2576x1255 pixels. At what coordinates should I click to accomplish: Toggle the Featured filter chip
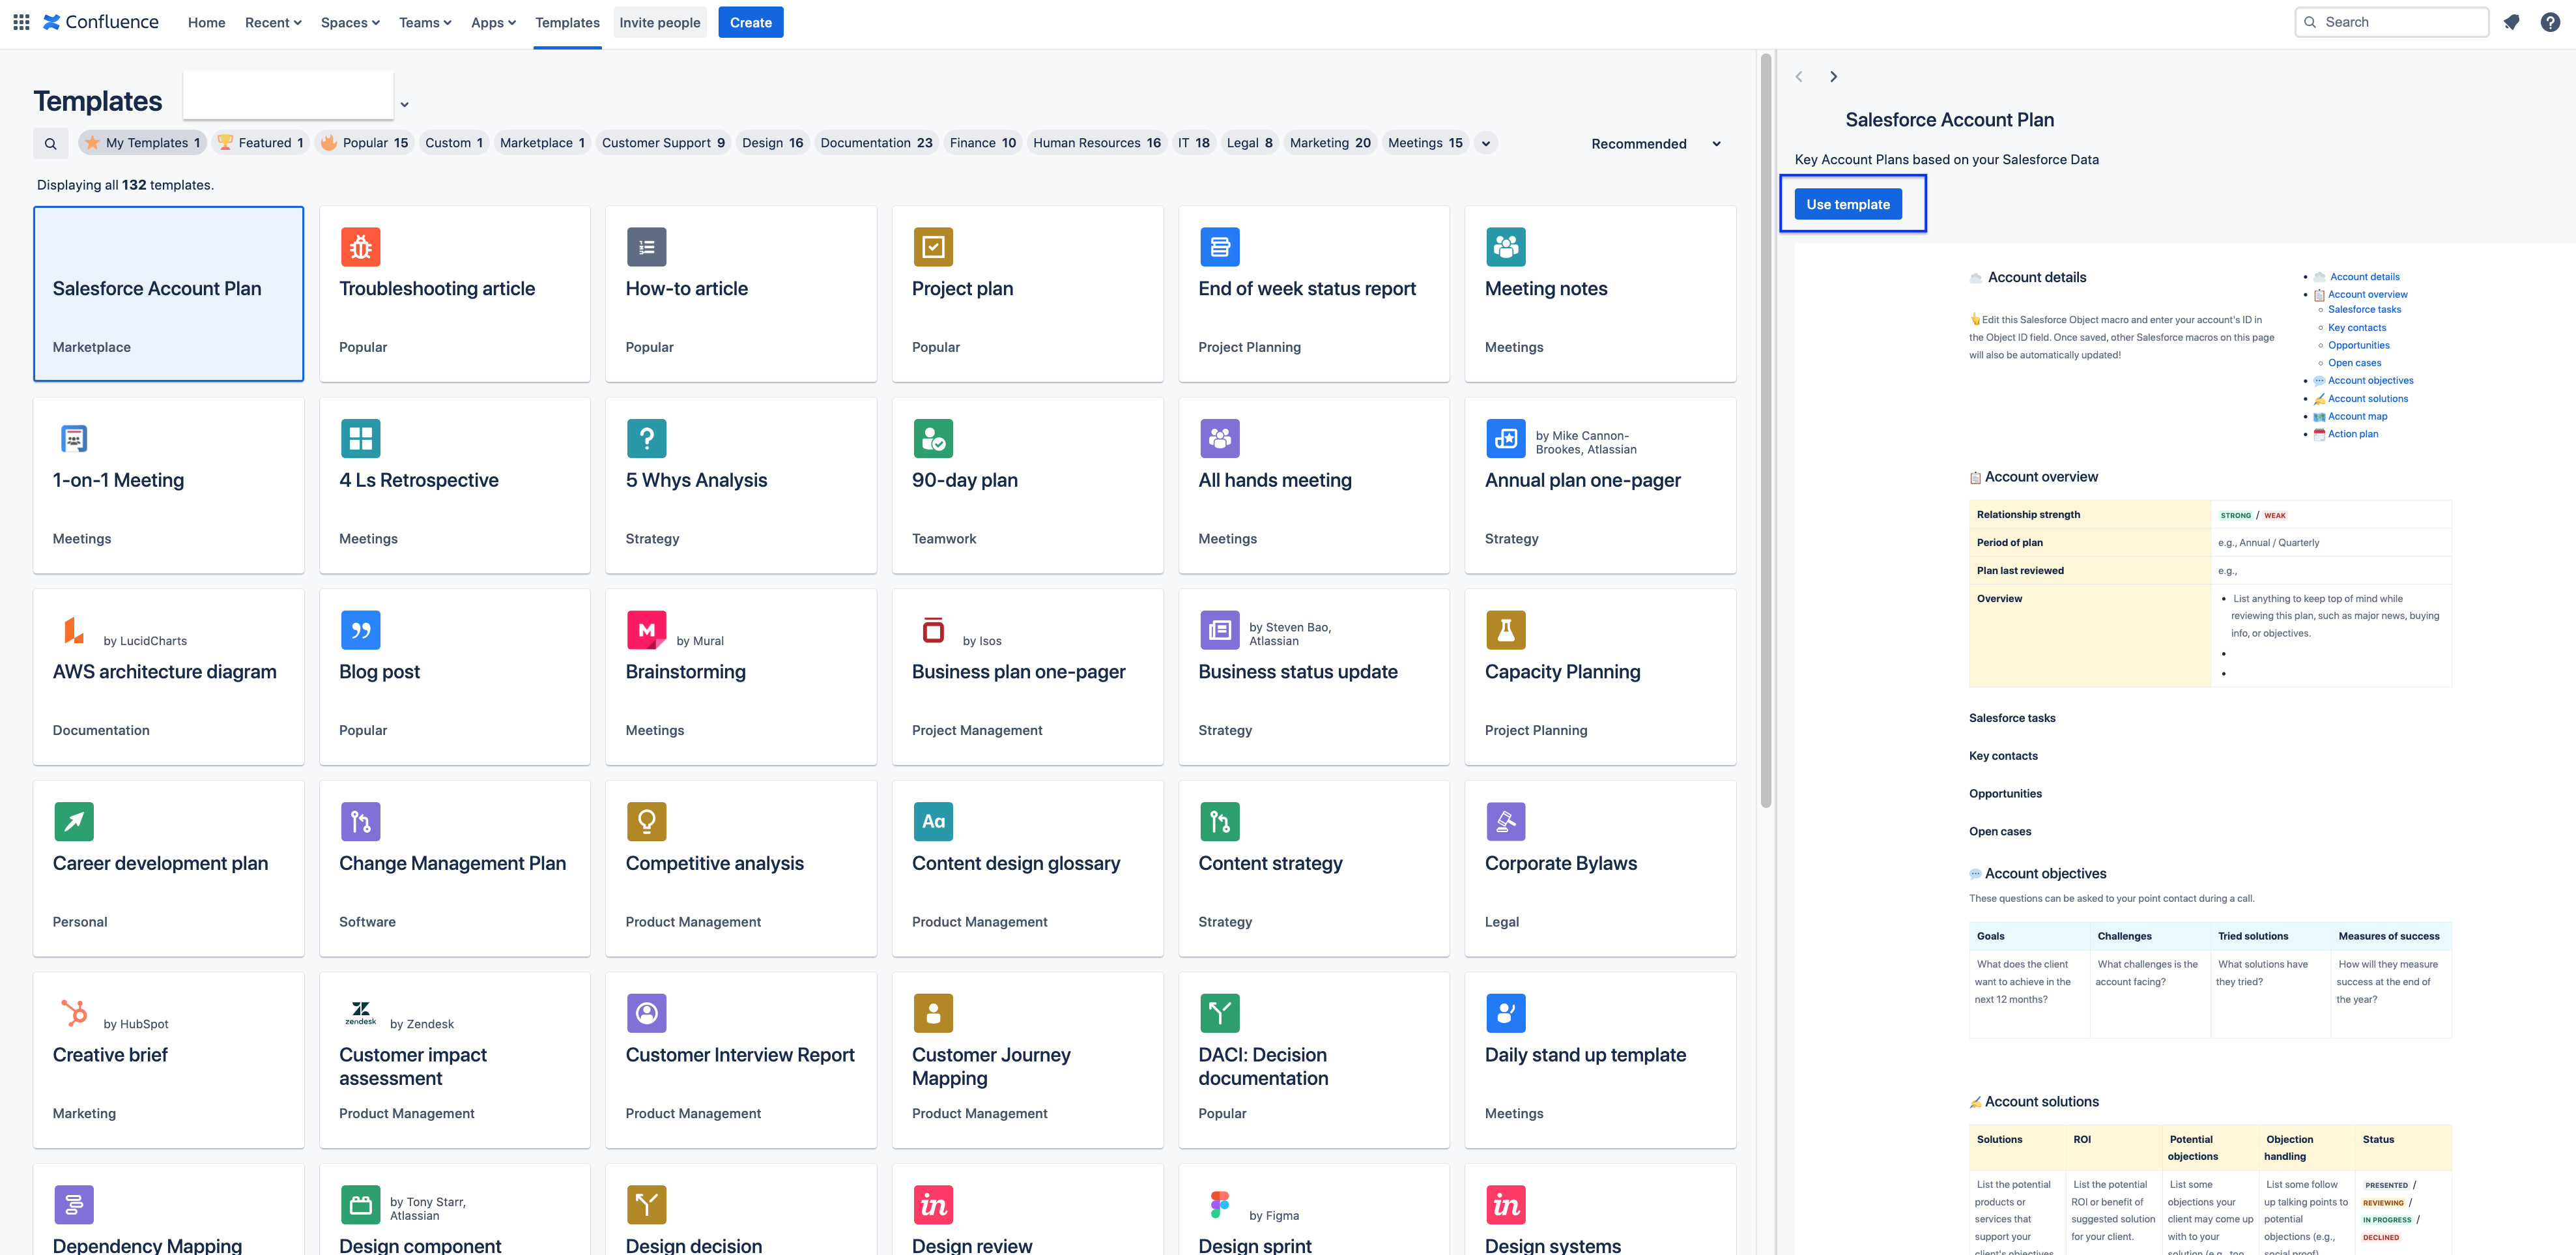261,143
